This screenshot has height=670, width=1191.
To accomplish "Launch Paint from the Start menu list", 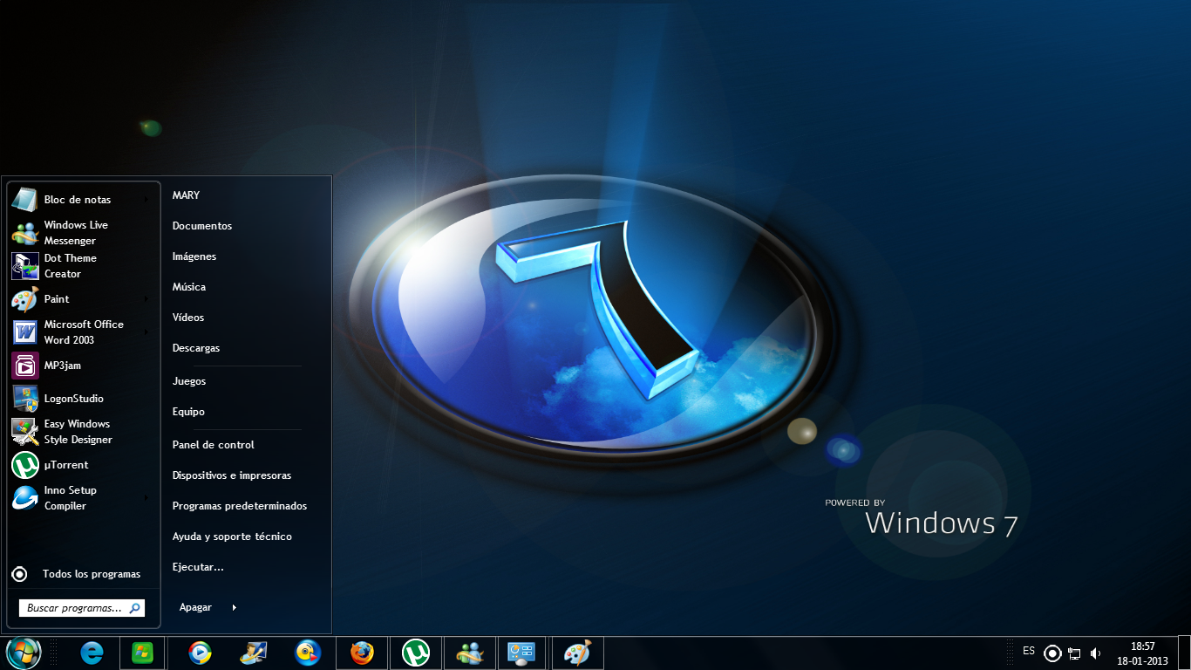I will [x=83, y=299].
